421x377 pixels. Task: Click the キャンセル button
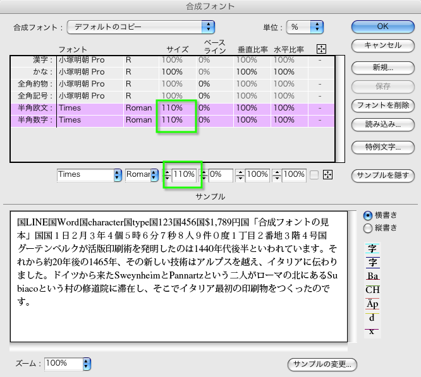pos(383,45)
